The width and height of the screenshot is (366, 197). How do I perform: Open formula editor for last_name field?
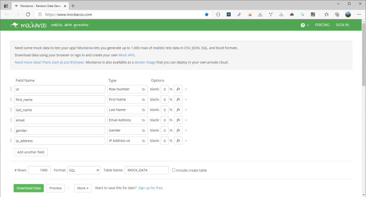tap(178, 109)
